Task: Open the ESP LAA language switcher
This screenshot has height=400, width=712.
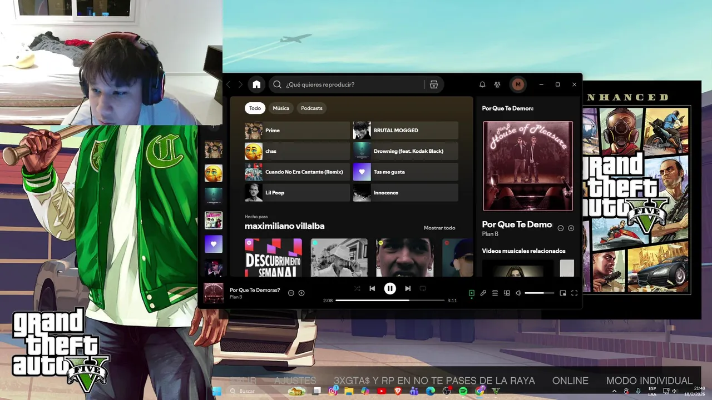Action: point(652,391)
